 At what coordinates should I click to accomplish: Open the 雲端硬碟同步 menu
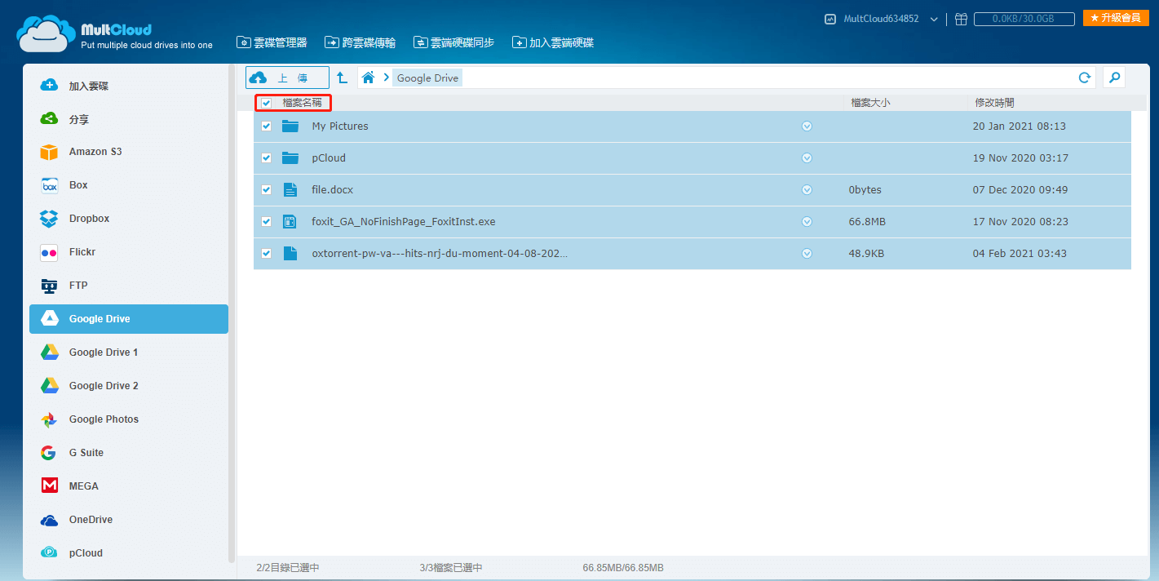coord(453,42)
